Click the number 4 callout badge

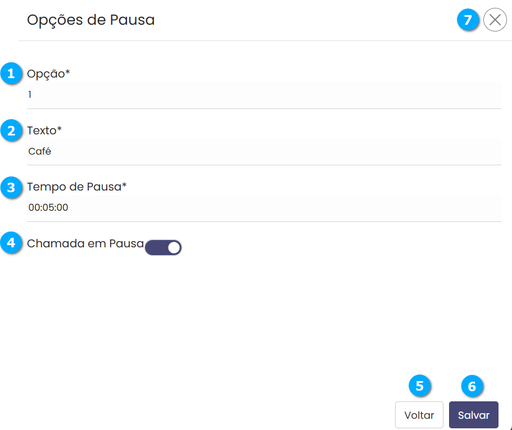(11, 243)
